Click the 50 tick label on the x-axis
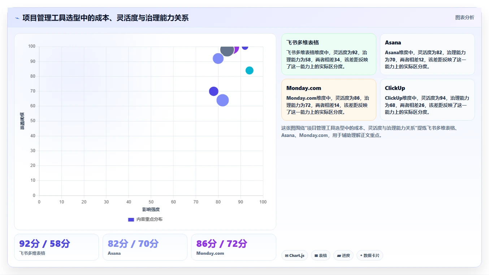The width and height of the screenshot is (489, 275). click(x=151, y=202)
